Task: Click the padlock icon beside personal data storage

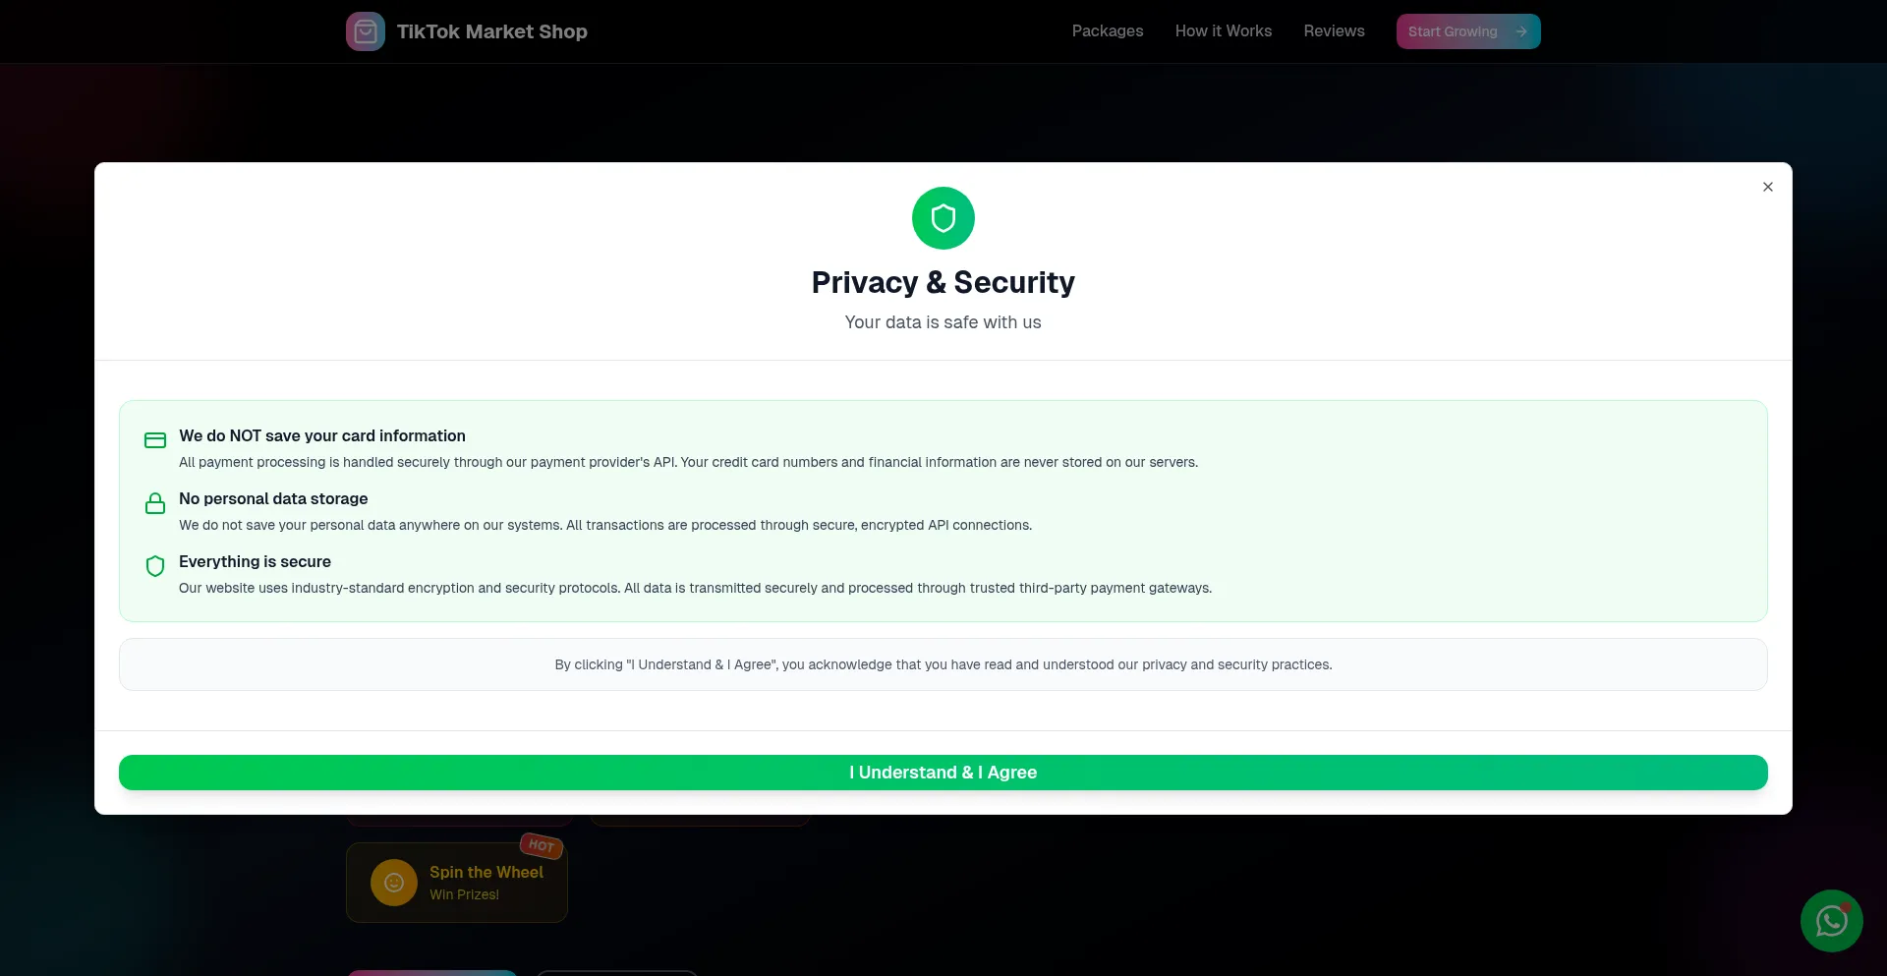Action: (x=155, y=504)
